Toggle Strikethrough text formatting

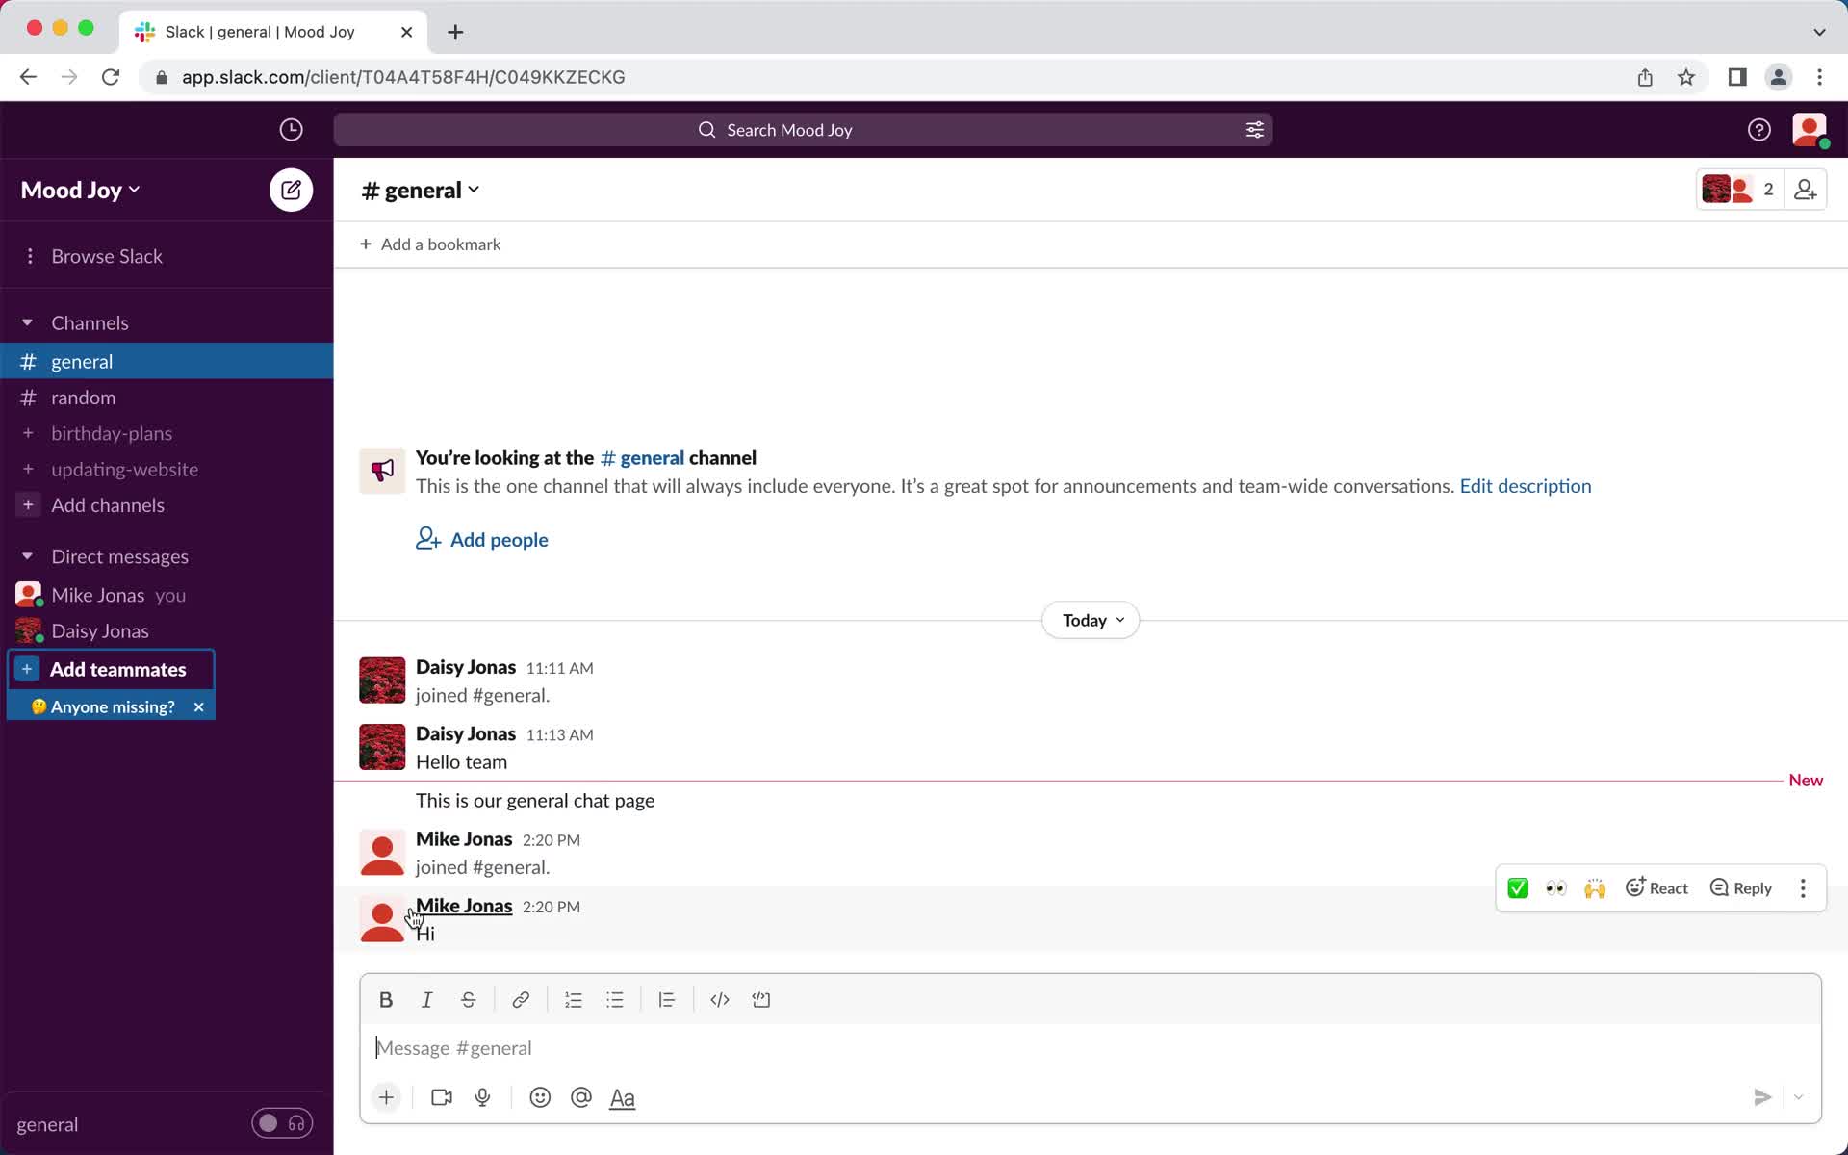tap(469, 999)
